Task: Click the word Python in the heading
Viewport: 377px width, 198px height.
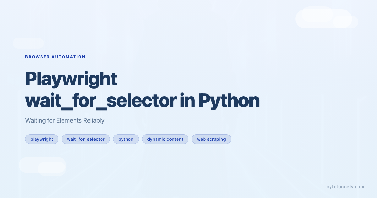Action: click(229, 101)
